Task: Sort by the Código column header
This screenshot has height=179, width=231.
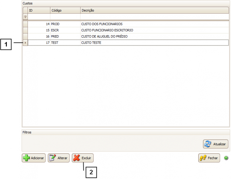Action: coord(65,10)
